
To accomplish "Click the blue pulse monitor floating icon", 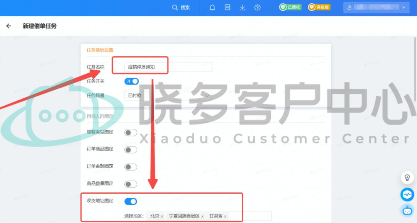I will [x=407, y=194].
